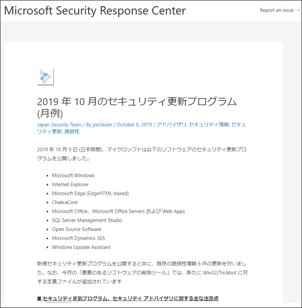Screen dimensions: 302x308
Task: Open the Japan Security Team category link
Action: point(59,124)
